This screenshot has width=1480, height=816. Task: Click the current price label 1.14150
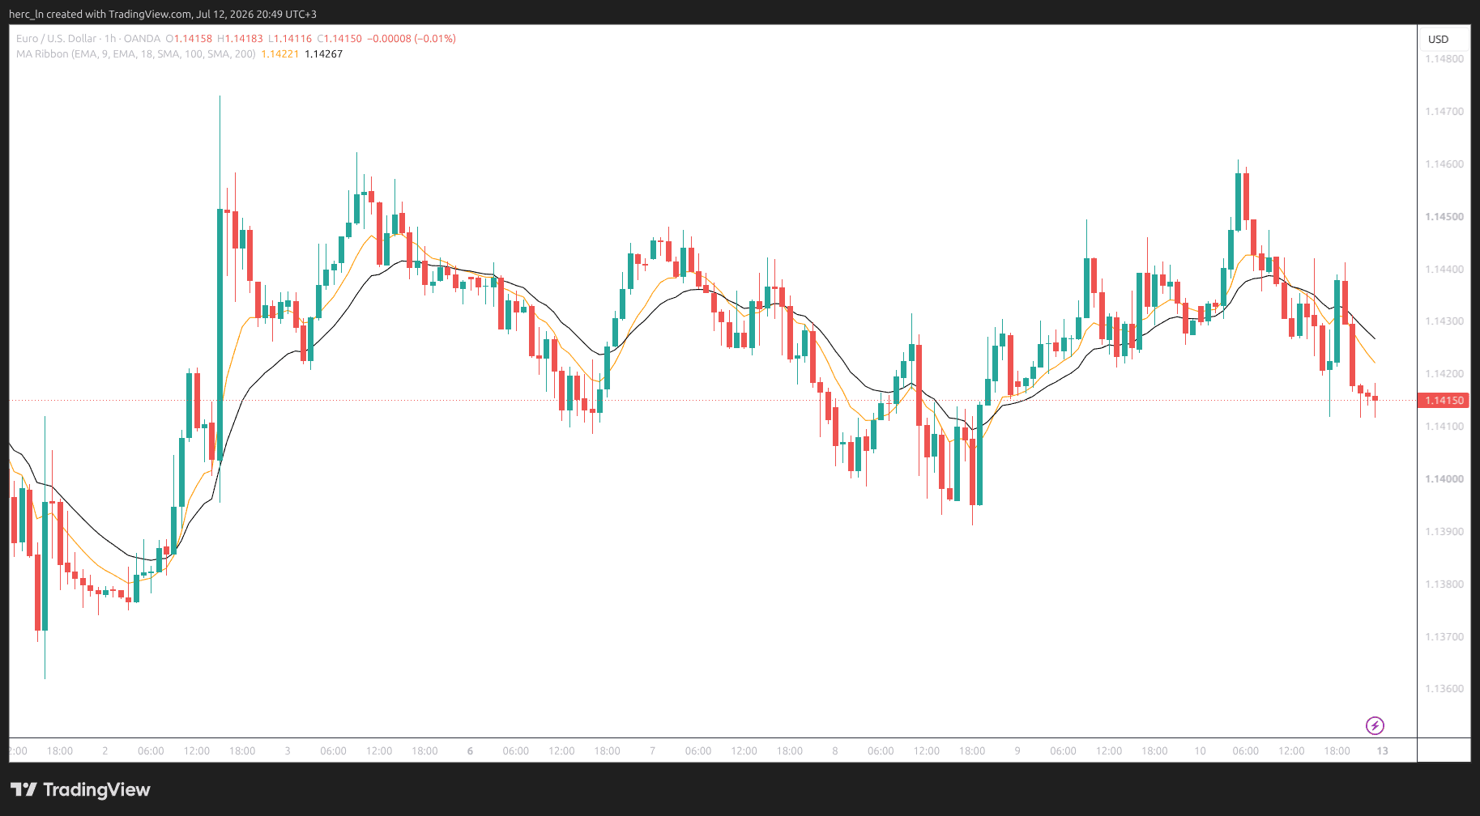click(x=1444, y=400)
